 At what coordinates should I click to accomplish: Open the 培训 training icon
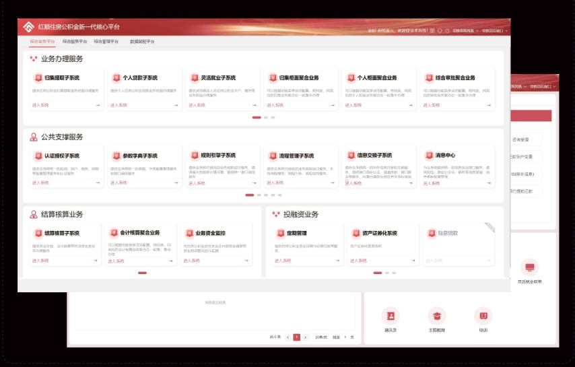(x=482, y=316)
